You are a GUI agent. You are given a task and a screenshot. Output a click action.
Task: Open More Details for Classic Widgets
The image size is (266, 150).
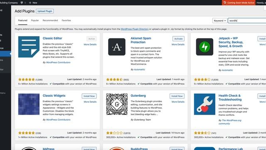click(x=90, y=102)
